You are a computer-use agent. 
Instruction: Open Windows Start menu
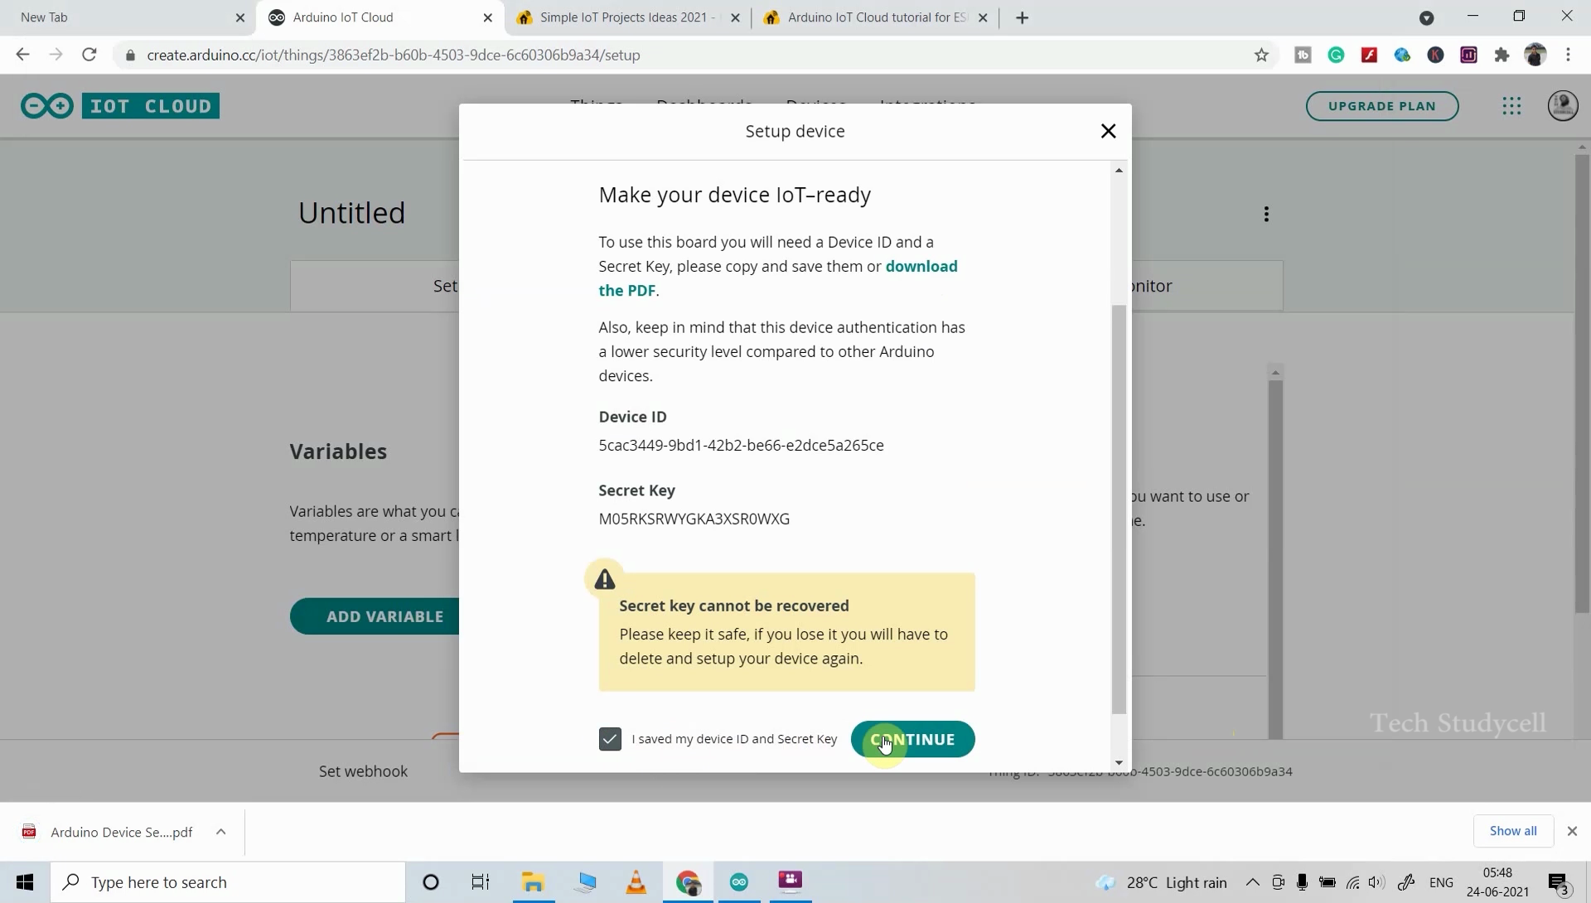[25, 882]
